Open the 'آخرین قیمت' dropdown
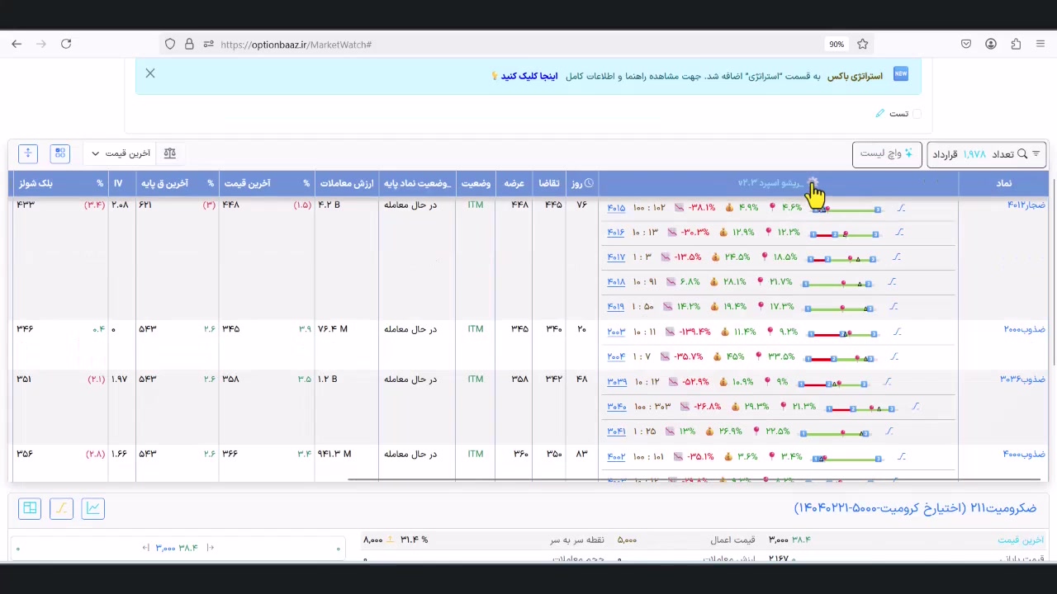This screenshot has height=594, width=1057. pos(121,153)
